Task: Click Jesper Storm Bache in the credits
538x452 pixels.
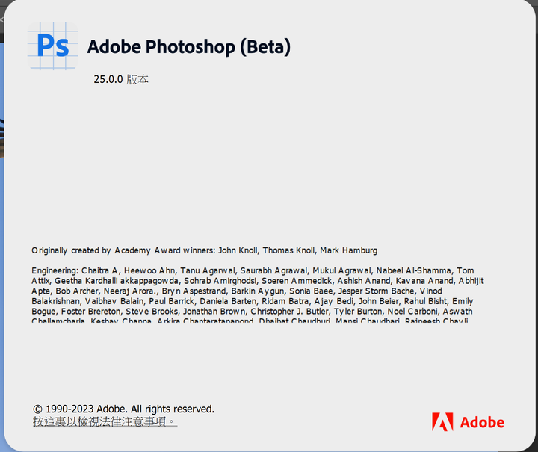Action: point(377,291)
